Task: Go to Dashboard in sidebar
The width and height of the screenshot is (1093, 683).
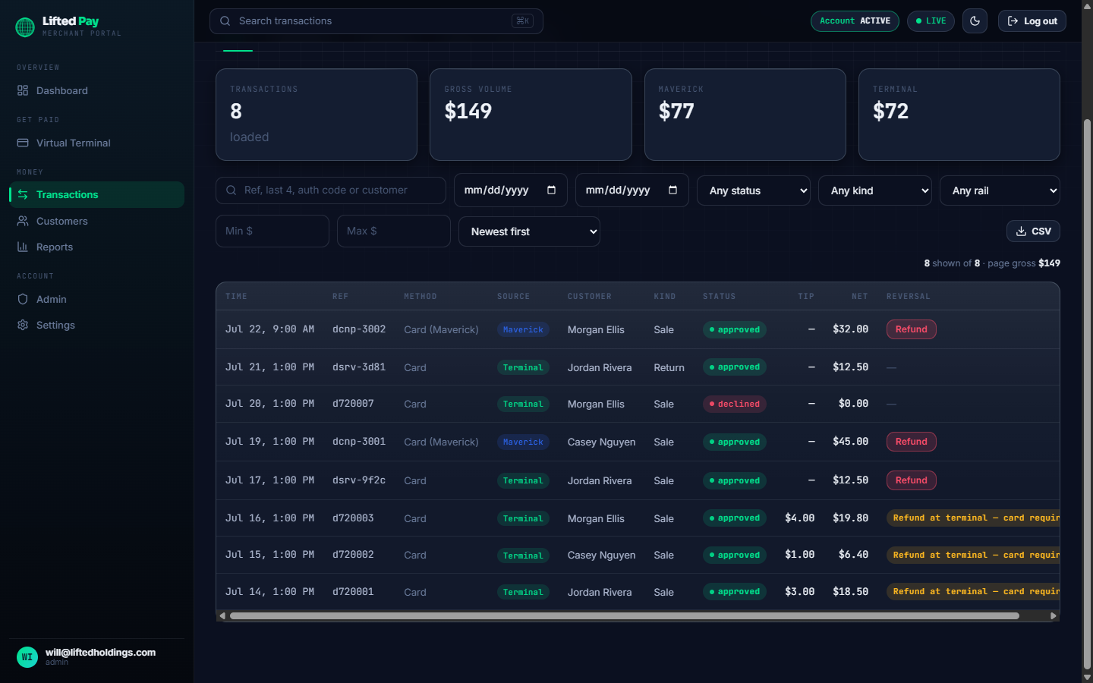Action: tap(96, 90)
